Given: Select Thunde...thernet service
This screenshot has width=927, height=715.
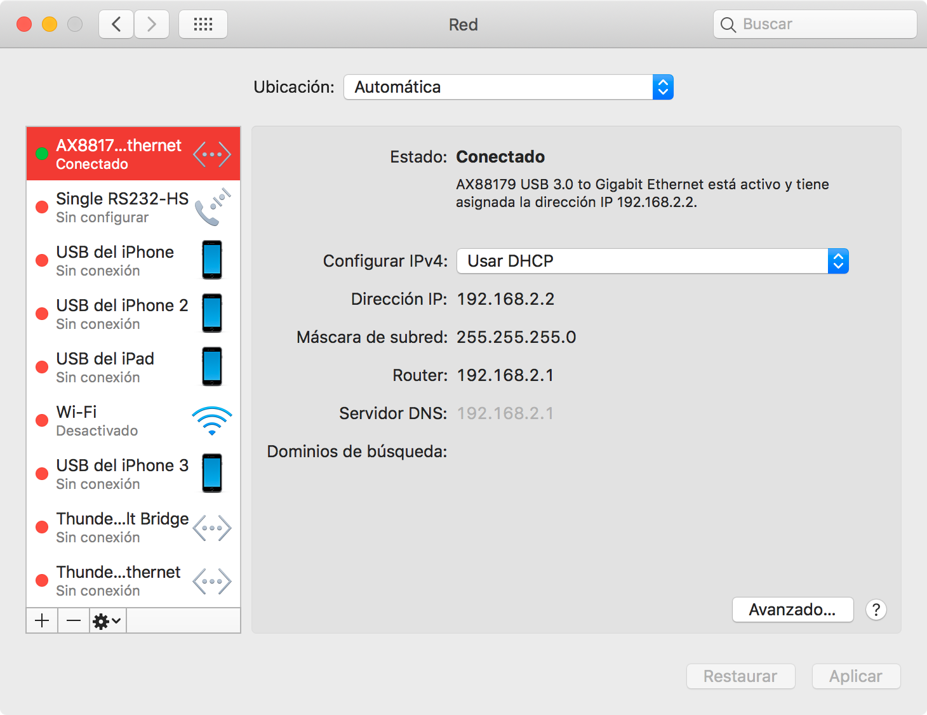Looking at the screenshot, I should click(133, 581).
